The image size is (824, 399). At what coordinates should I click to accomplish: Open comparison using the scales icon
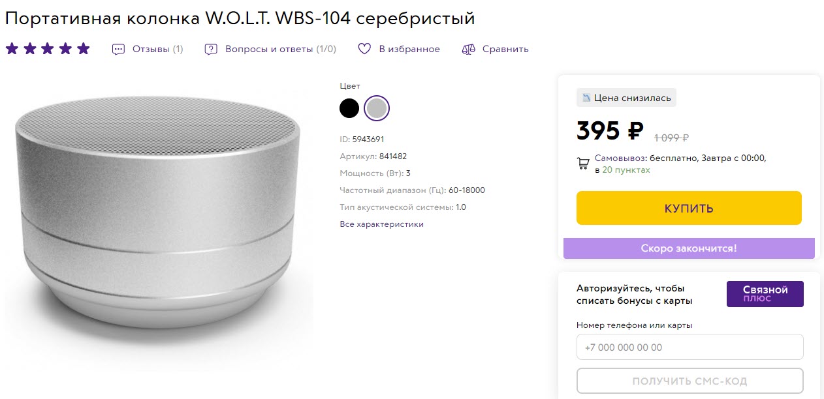point(468,48)
